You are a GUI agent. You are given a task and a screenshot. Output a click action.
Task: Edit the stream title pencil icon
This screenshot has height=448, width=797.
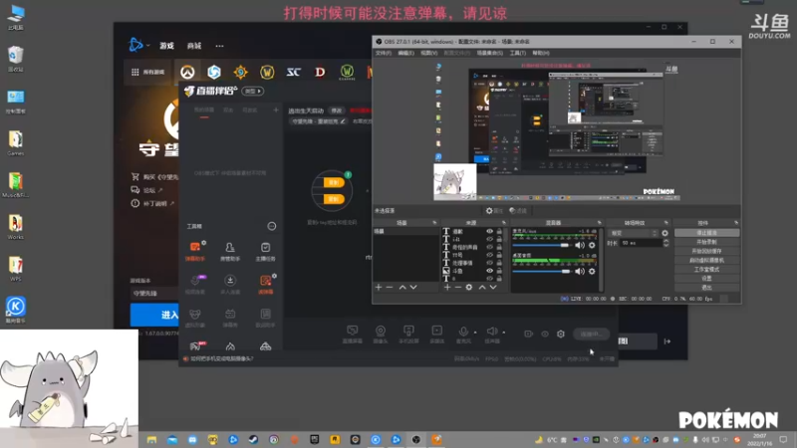(343, 121)
